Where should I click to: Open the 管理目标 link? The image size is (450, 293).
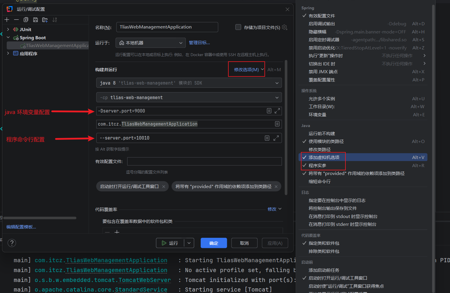pos(200,43)
